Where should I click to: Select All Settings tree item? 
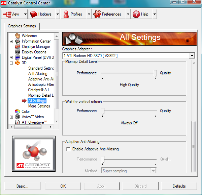pos(37,101)
